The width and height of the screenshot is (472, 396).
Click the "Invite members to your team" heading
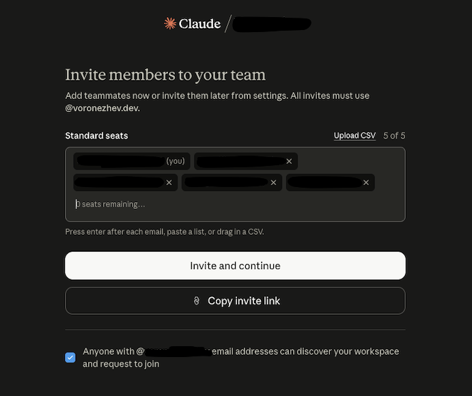(165, 75)
